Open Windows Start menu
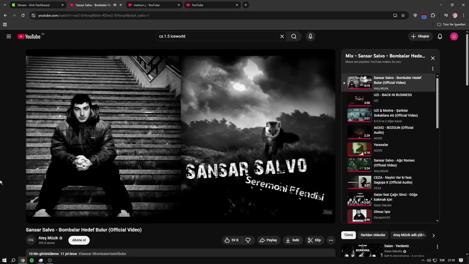Viewport: 469px width, 264px height. [x=4, y=260]
